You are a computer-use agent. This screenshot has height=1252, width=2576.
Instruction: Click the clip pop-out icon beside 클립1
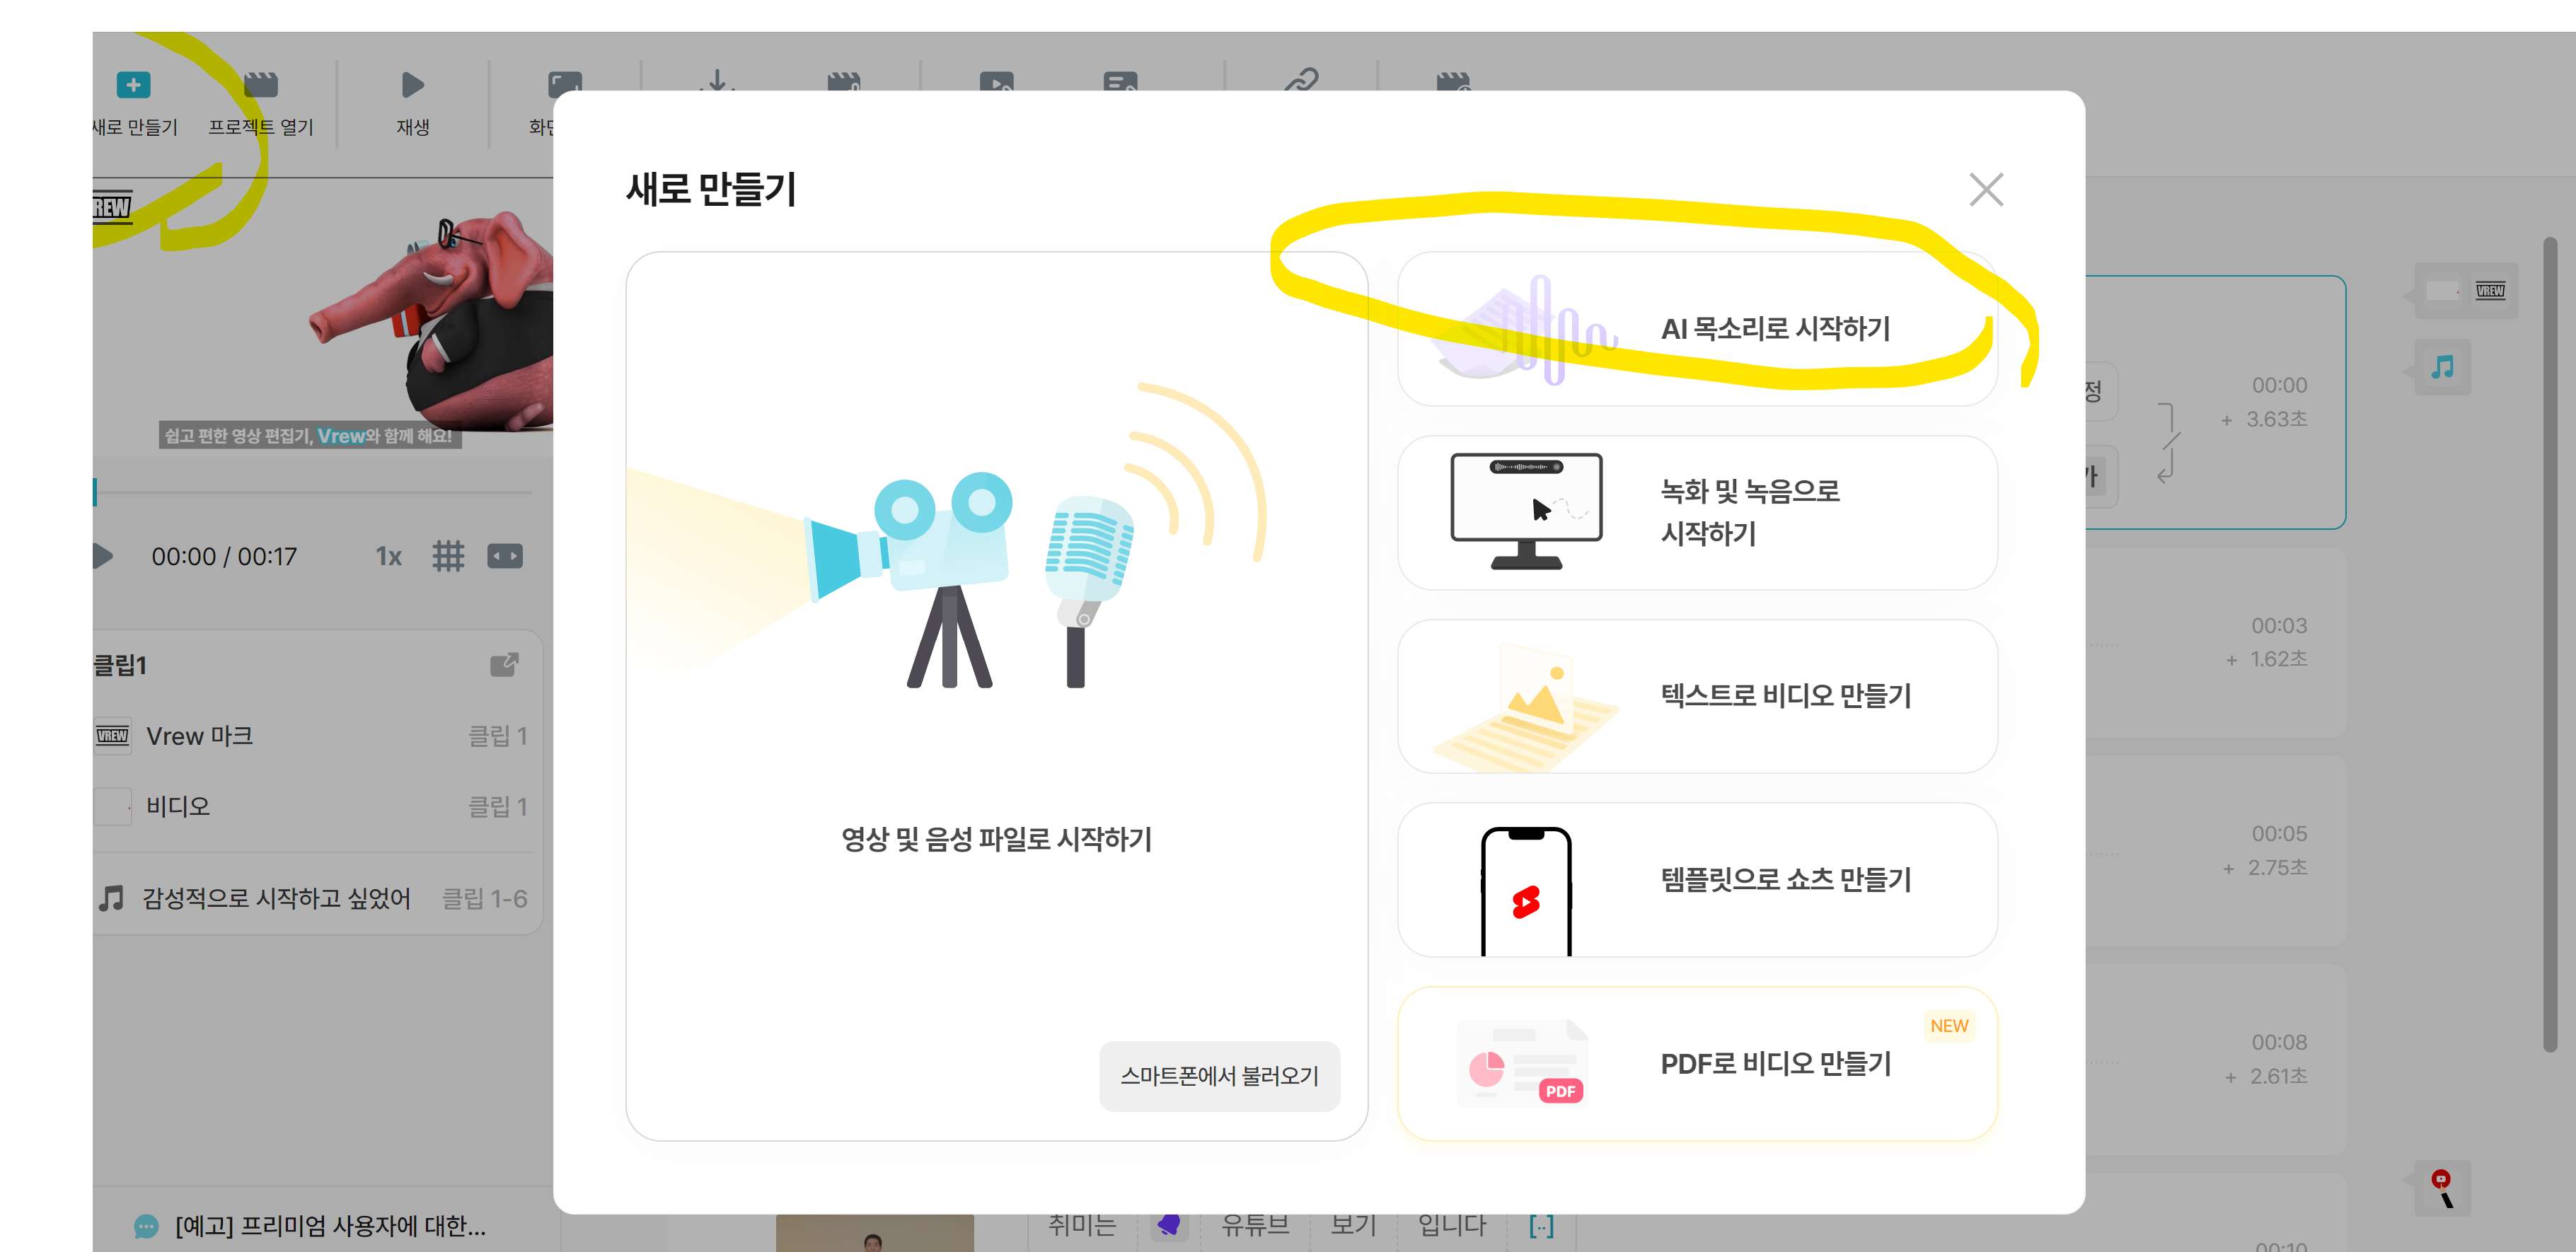pos(504,665)
